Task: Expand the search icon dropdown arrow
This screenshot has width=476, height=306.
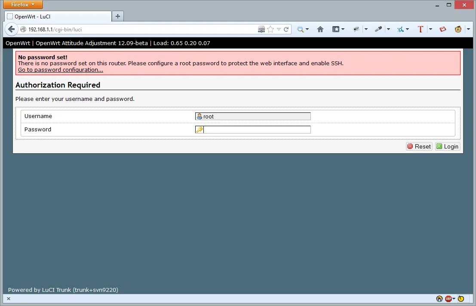Action: click(x=307, y=29)
